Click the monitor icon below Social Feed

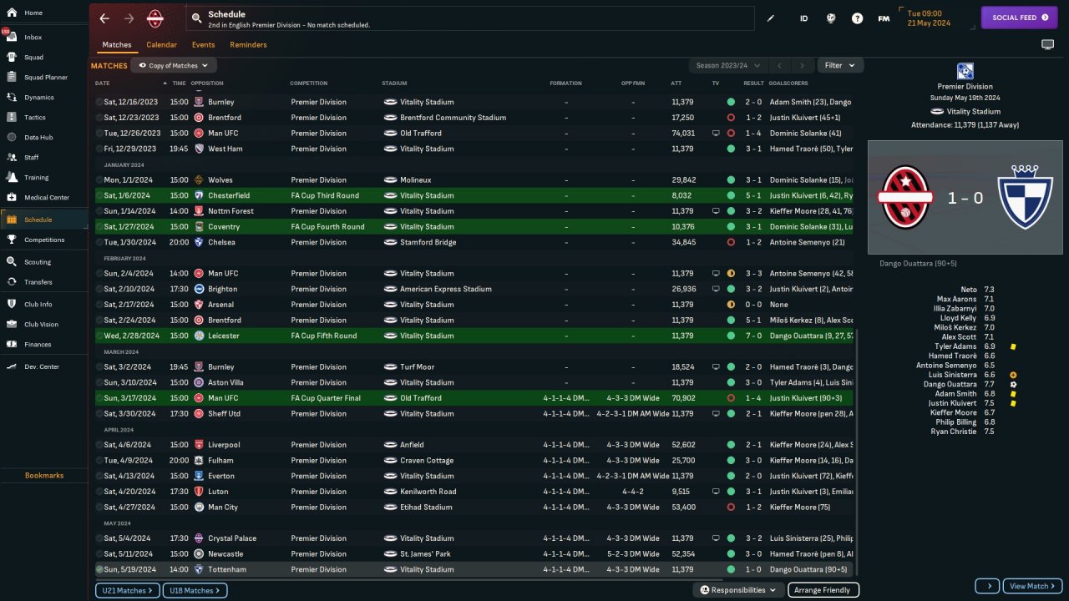click(1047, 44)
